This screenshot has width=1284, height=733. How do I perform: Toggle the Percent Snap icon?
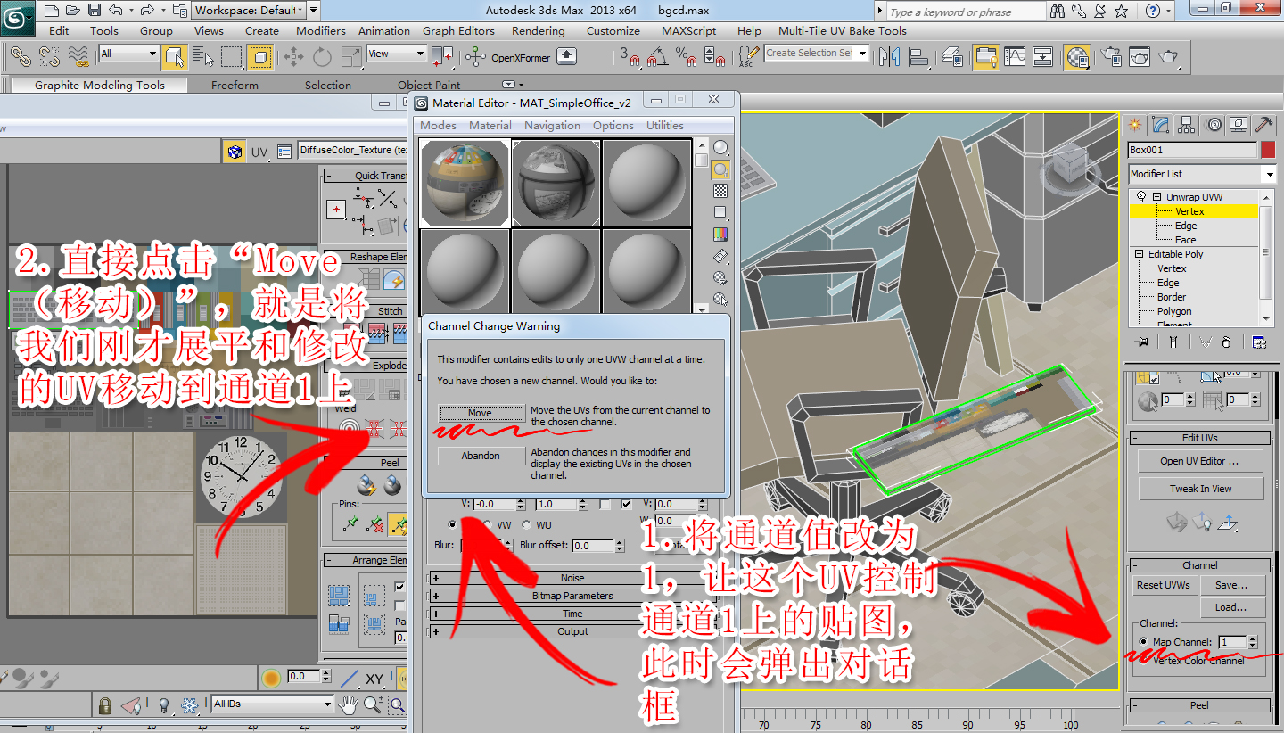pyautogui.click(x=687, y=57)
